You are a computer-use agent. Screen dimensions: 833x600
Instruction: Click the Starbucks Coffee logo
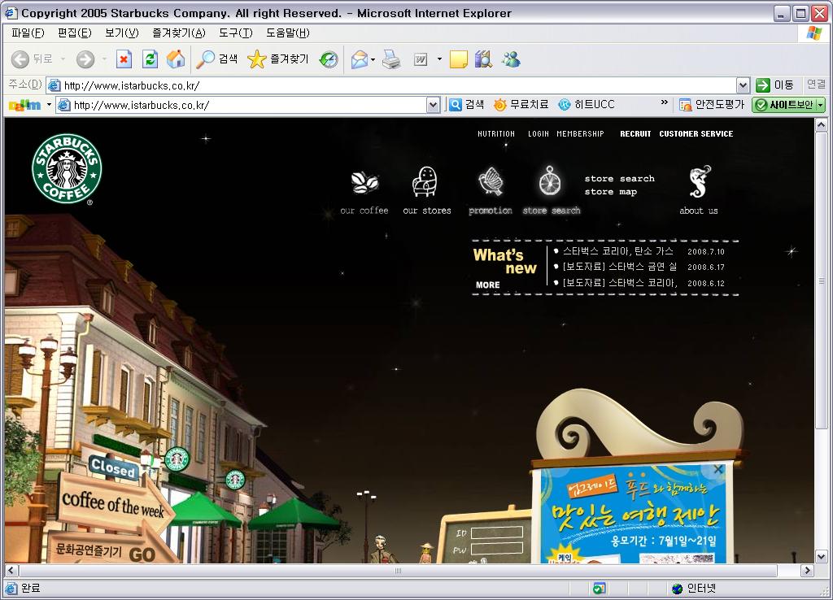coord(67,168)
